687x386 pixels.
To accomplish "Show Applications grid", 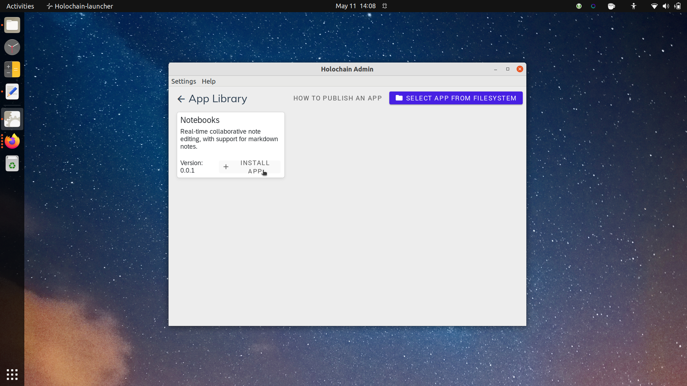I will 12,375.
